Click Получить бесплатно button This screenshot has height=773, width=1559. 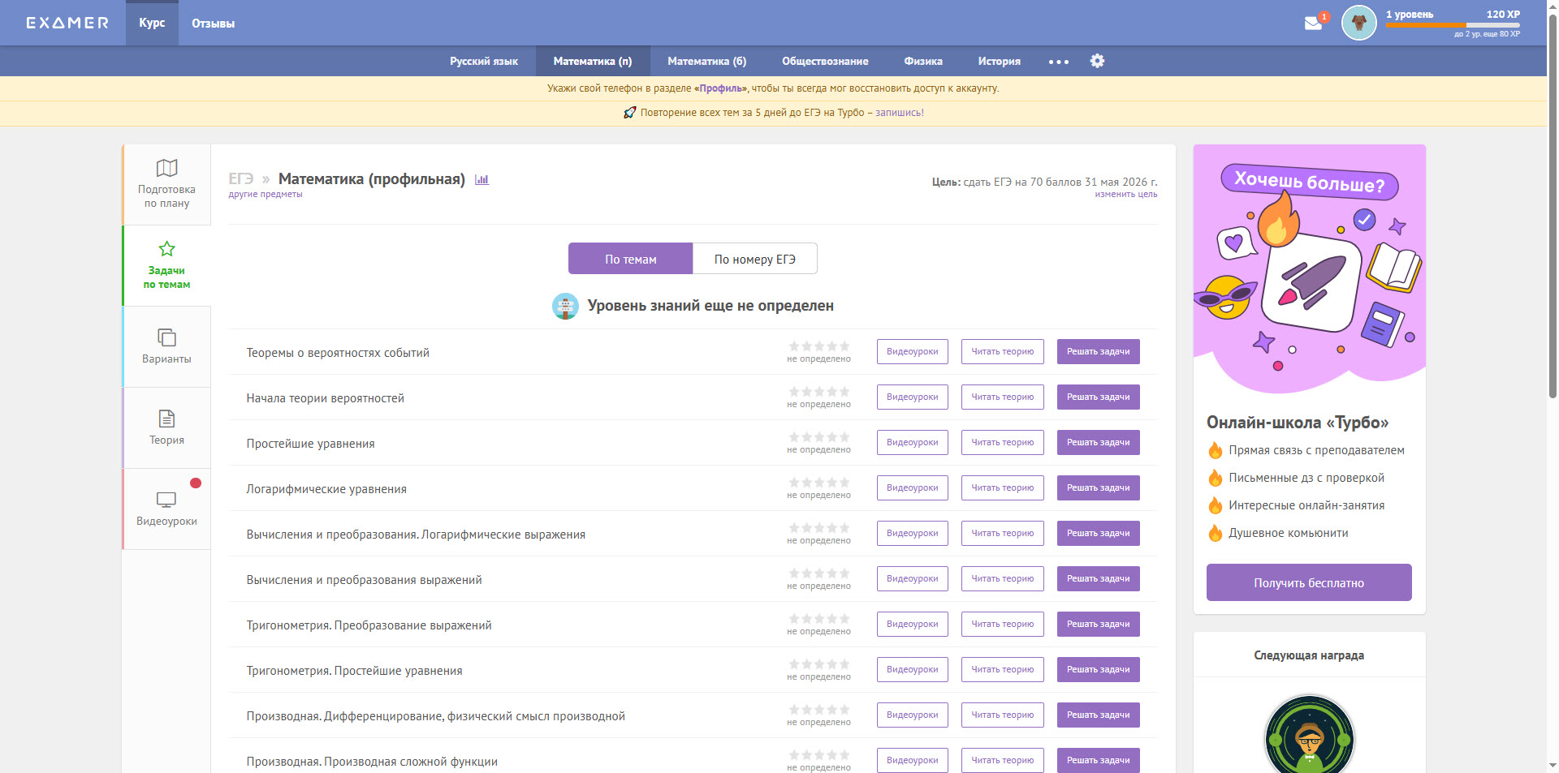pos(1309,582)
